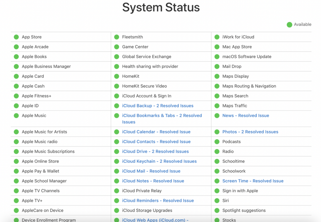Click the status dot beside Apple Card
Screen dimensions: 321x222
click(x=16, y=77)
